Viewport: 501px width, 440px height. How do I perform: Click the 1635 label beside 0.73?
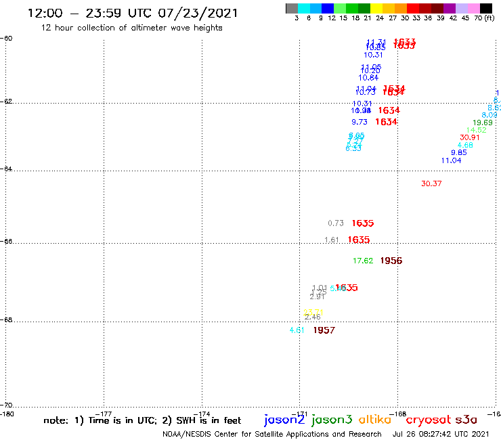pos(363,223)
